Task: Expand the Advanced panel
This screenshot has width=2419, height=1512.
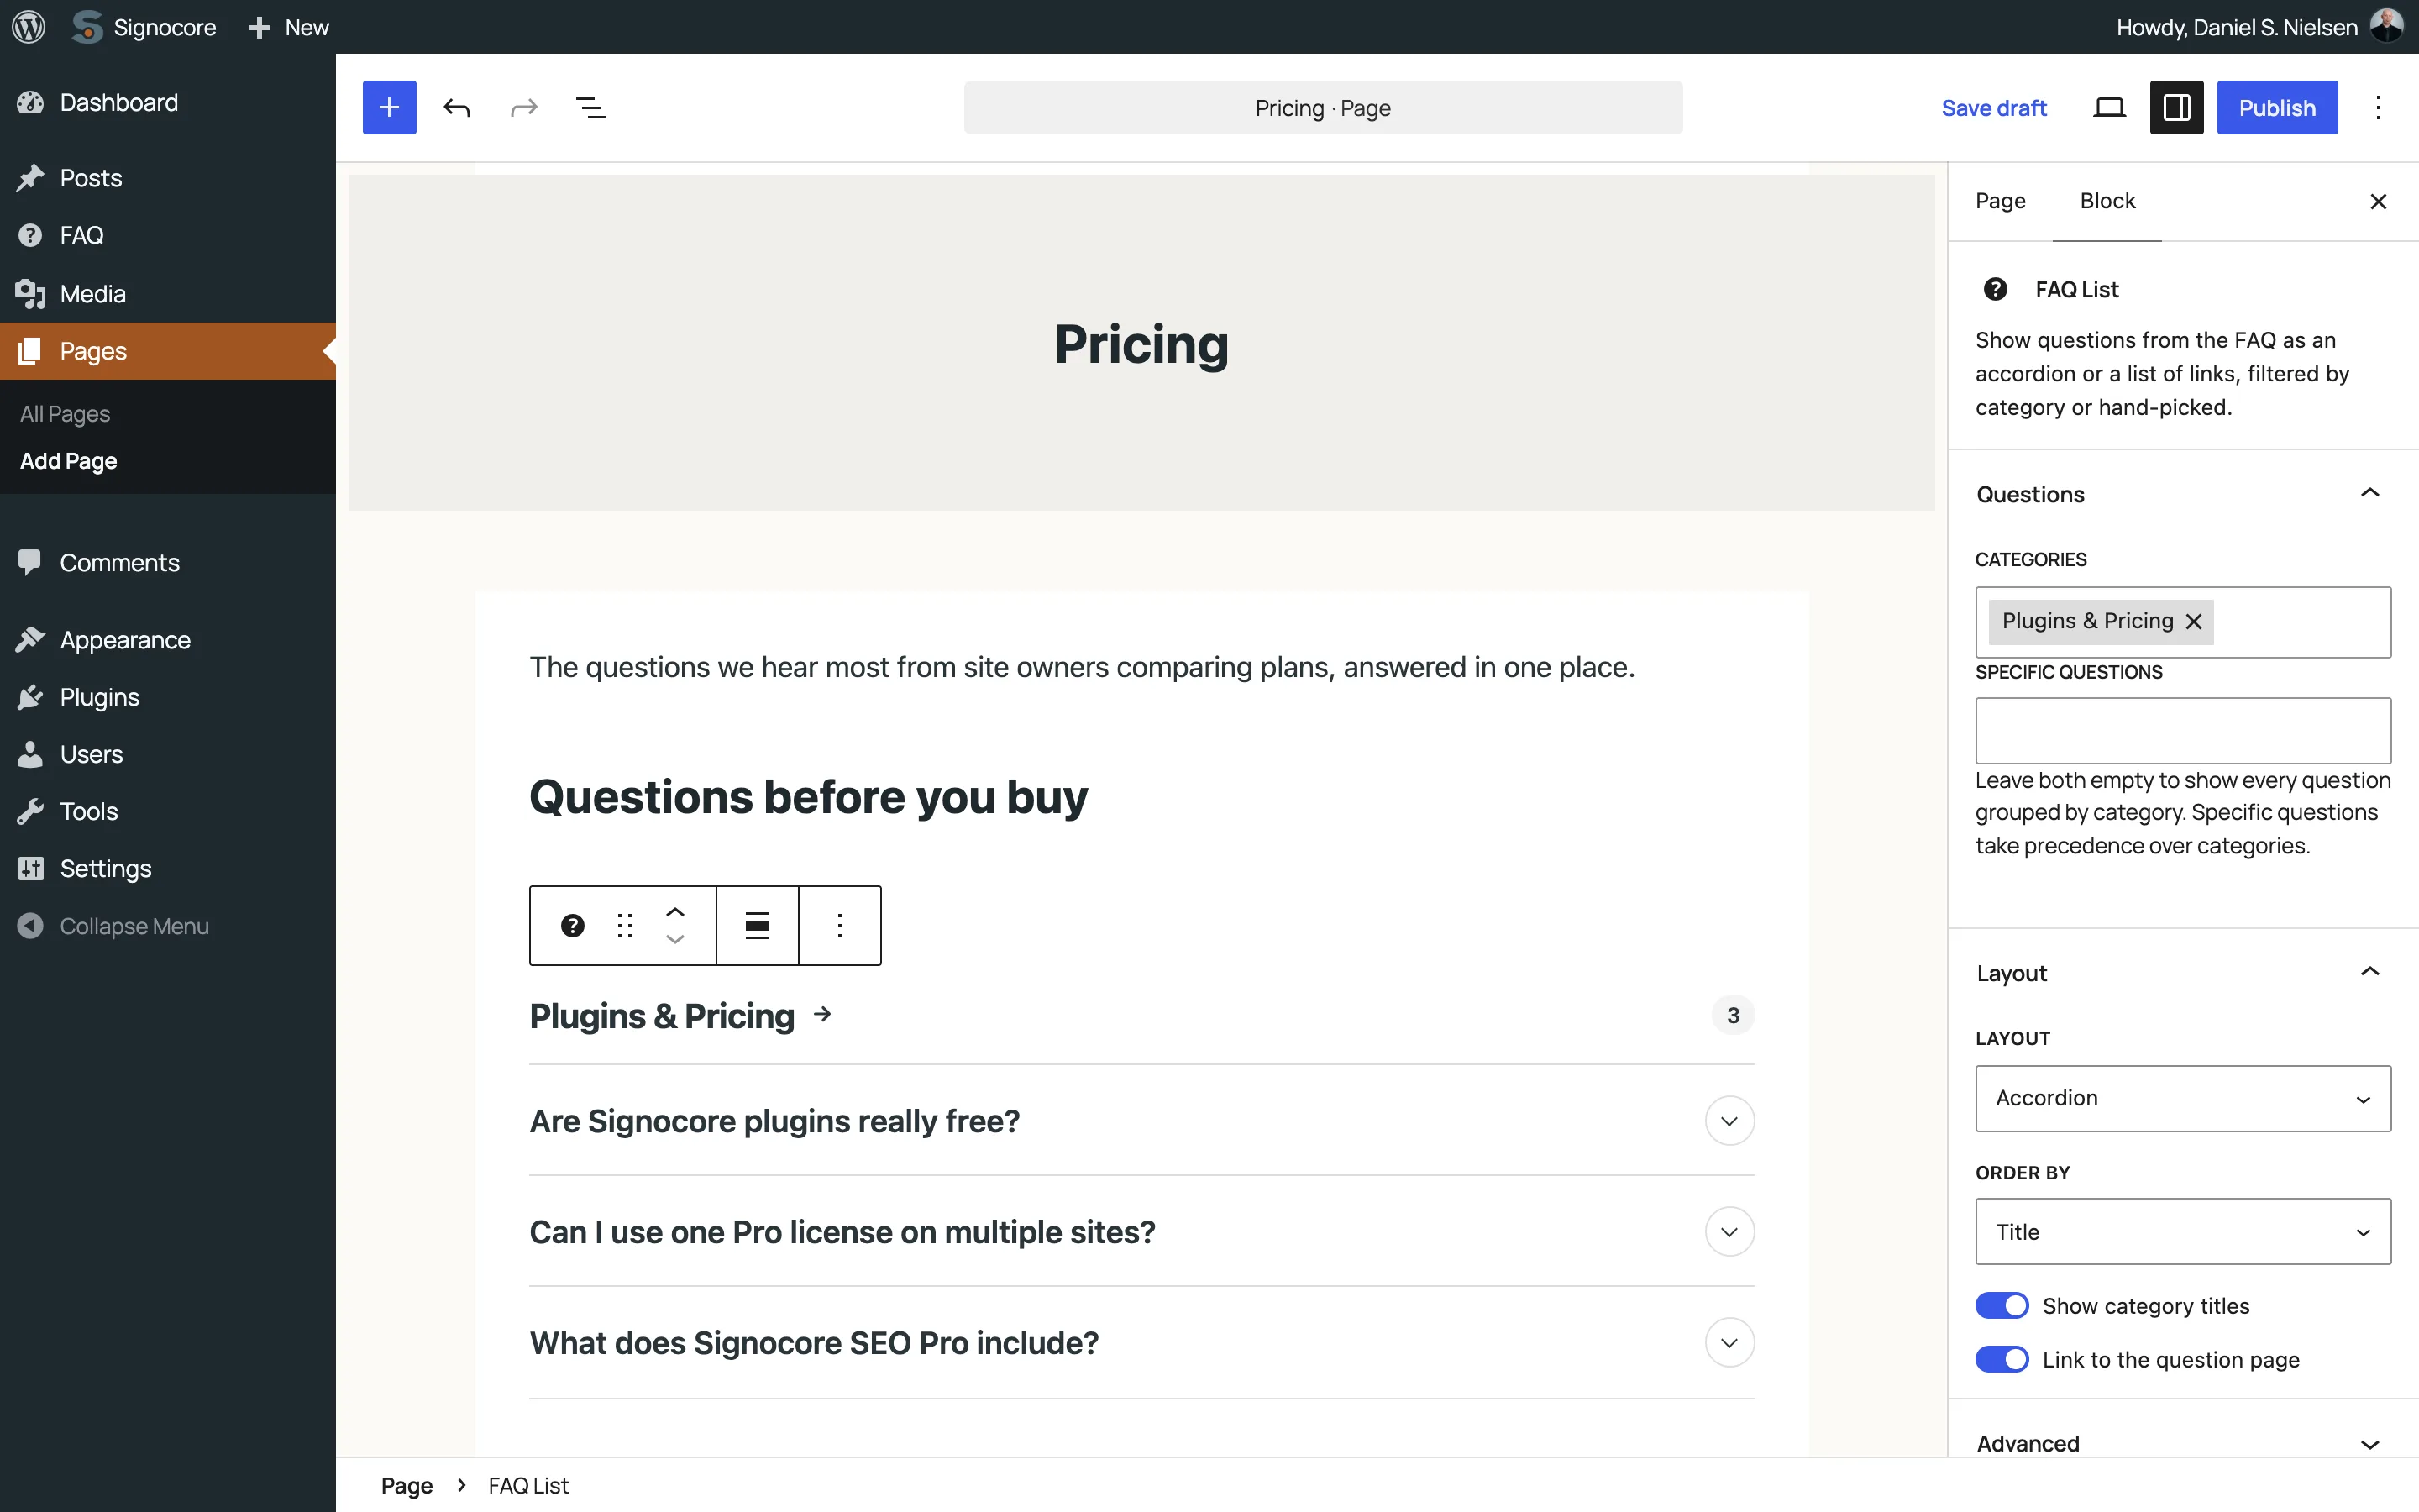Action: tap(2182, 1443)
